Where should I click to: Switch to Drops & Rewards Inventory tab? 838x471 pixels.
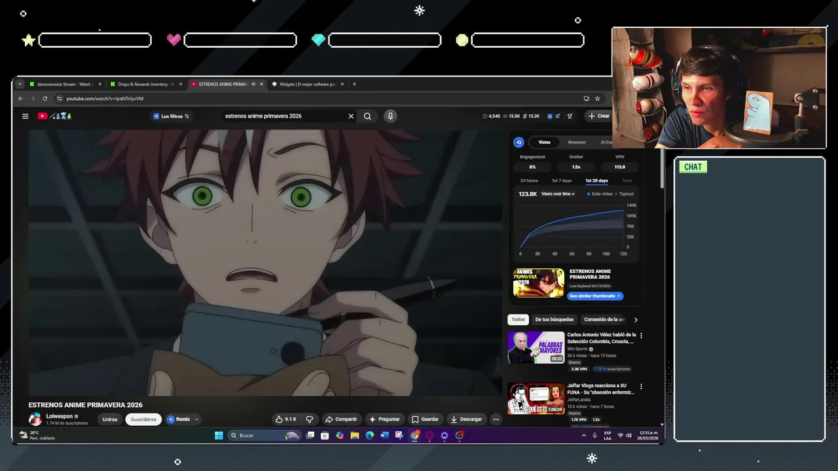(147, 84)
